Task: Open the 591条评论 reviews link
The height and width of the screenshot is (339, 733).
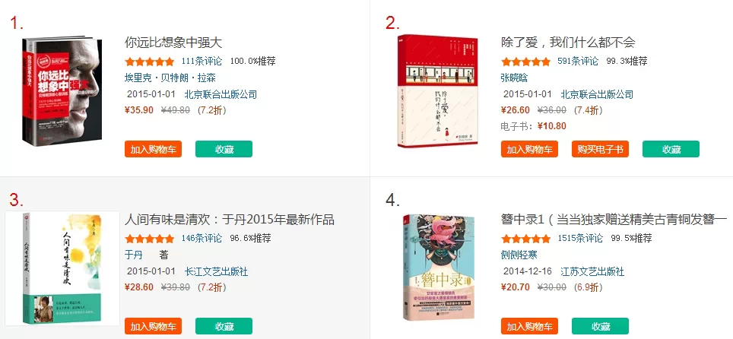Action: point(578,61)
